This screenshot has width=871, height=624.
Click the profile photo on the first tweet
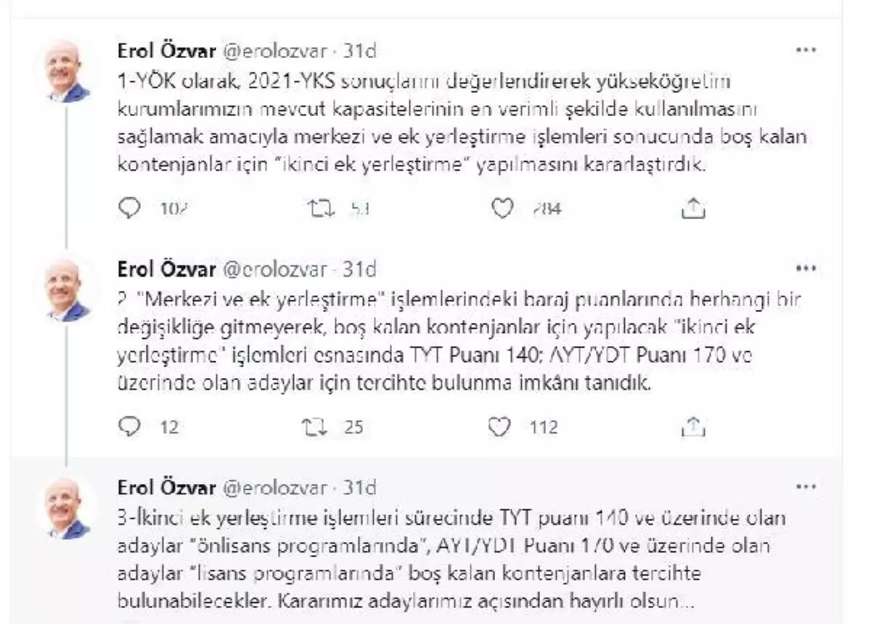[65, 71]
